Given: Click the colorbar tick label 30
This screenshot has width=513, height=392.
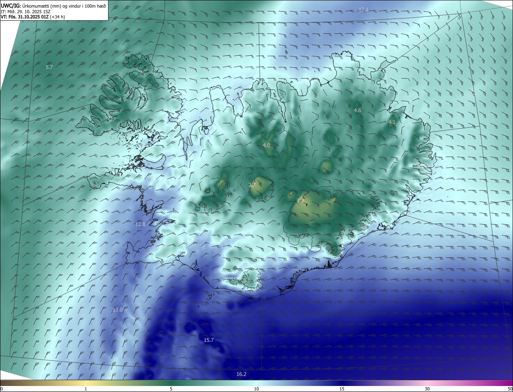Looking at the screenshot, I should click(427, 389).
